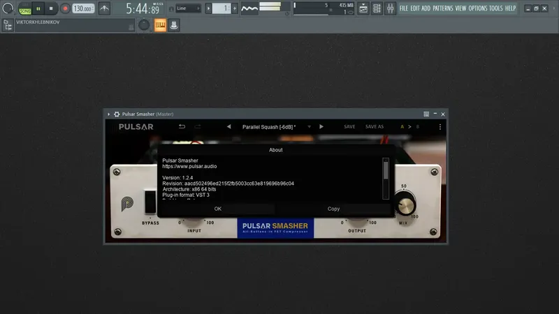Open the VIEW menu
The height and width of the screenshot is (314, 559).
460,8
